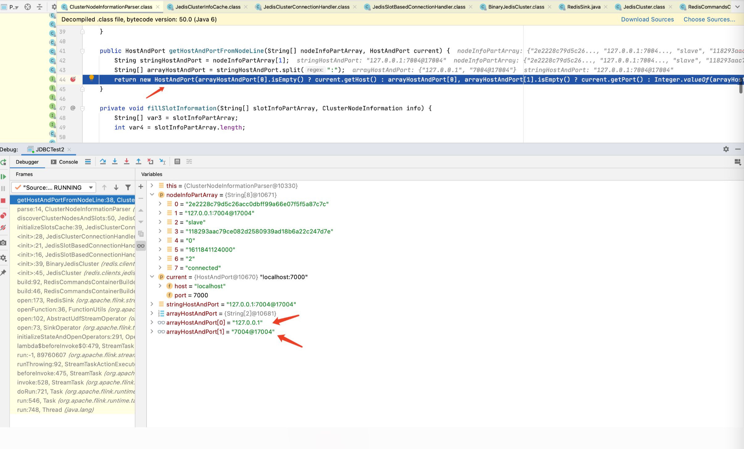Viewport: 744px width, 449px height.
Task: Open Evaluate Expression calculator icon
Action: pos(177,162)
